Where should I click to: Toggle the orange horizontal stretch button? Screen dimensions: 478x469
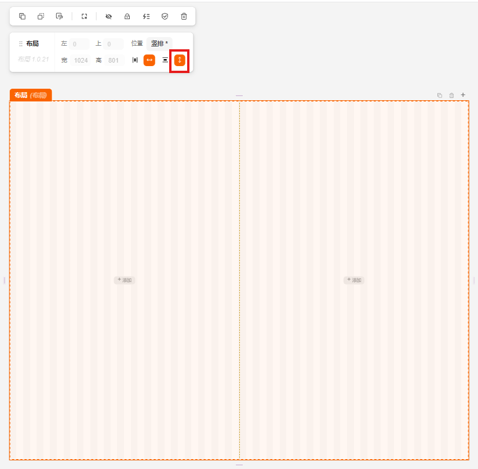pos(149,60)
